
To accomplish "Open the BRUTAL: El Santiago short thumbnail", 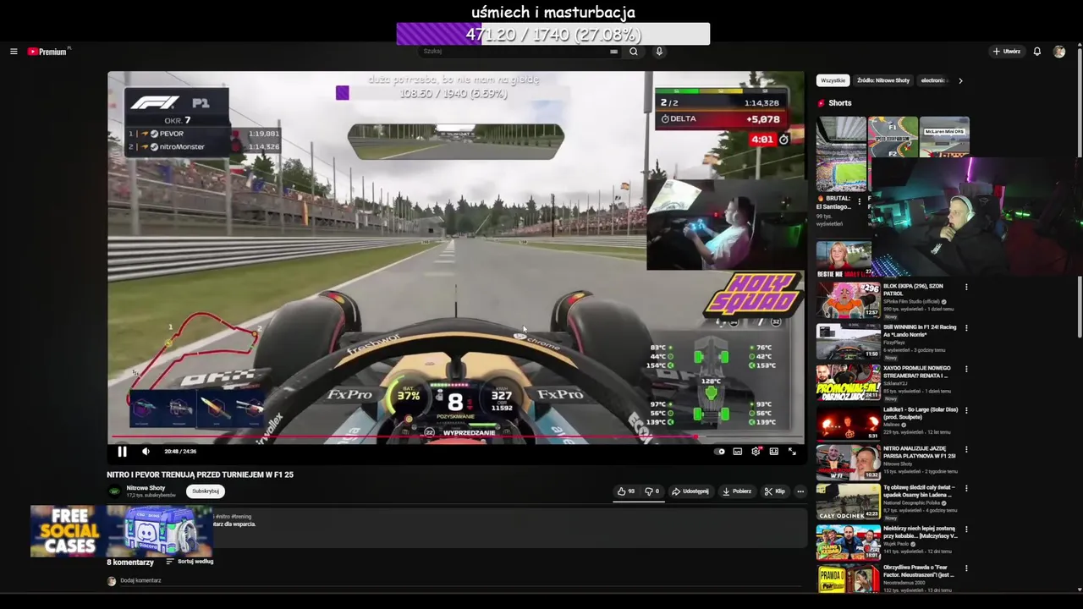I will coord(841,154).
